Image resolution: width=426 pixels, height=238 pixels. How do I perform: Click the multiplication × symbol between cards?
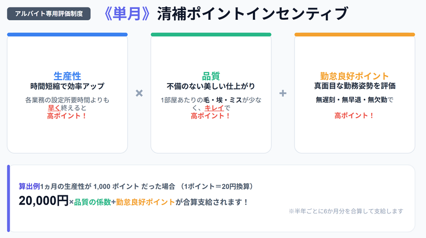[139, 93]
